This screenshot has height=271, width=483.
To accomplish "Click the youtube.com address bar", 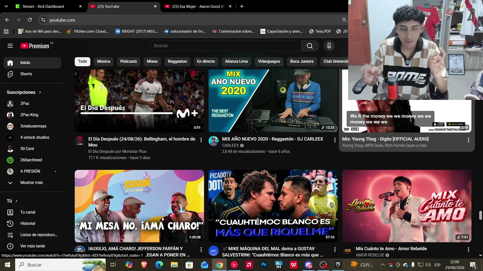I will click(192, 20).
